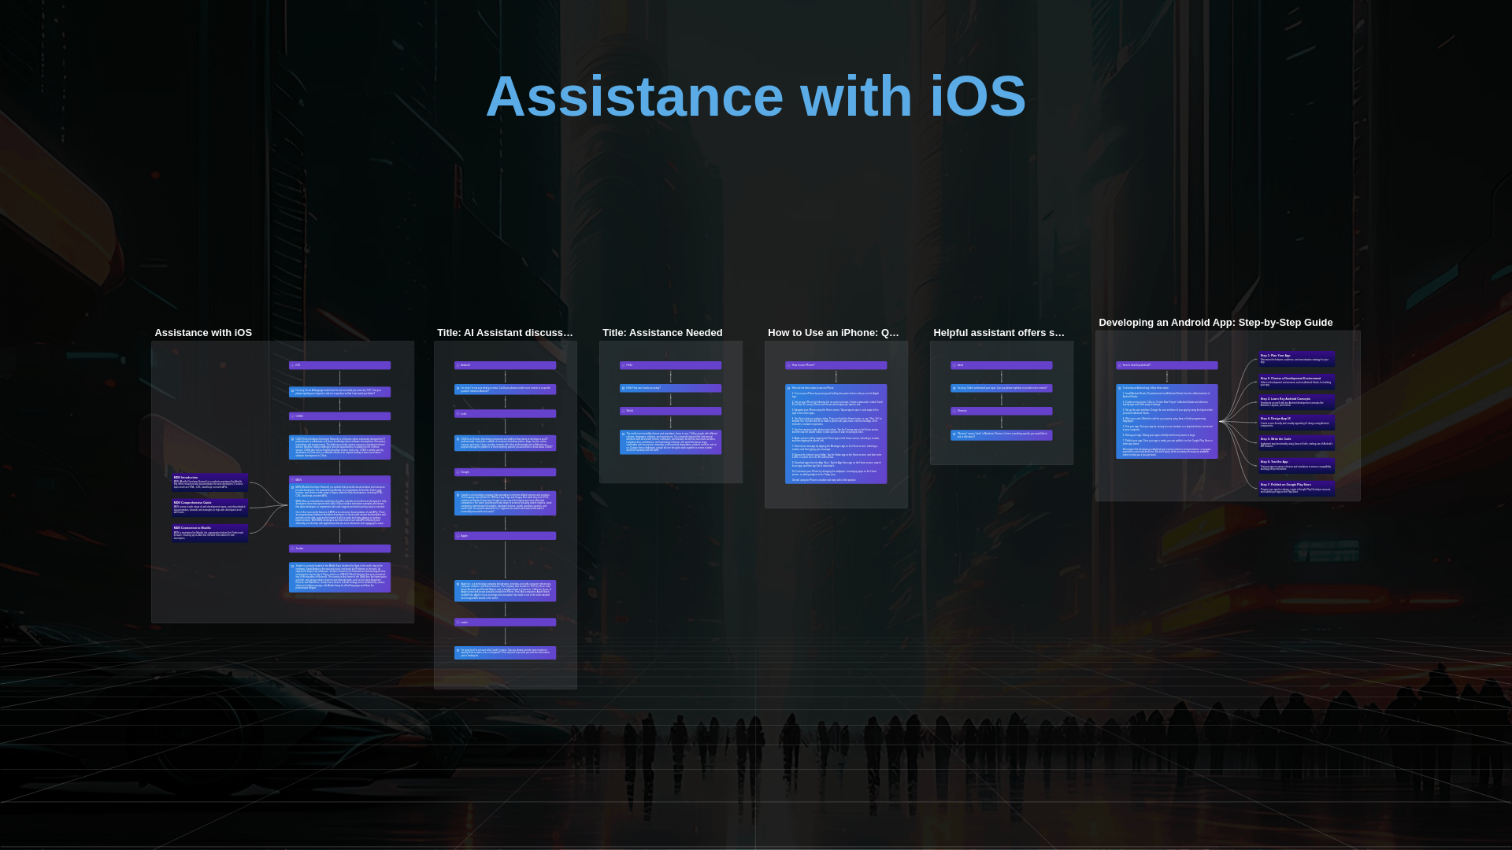1512x850 pixels.
Task: Select the "Step 1: Plan Your App" node
Action: click(1297, 359)
